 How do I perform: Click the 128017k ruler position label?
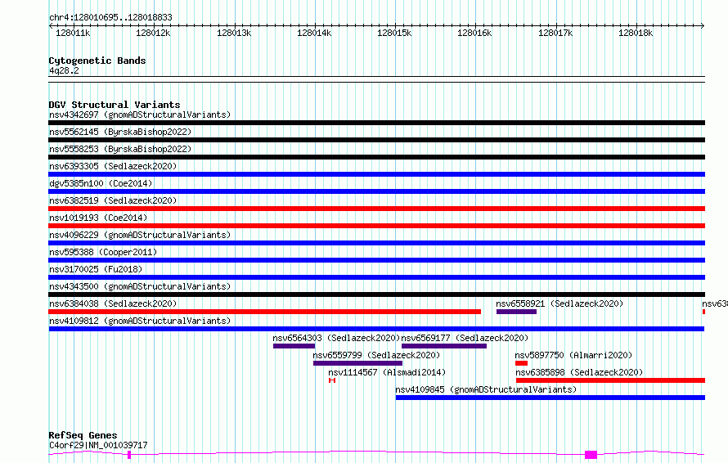[555, 33]
